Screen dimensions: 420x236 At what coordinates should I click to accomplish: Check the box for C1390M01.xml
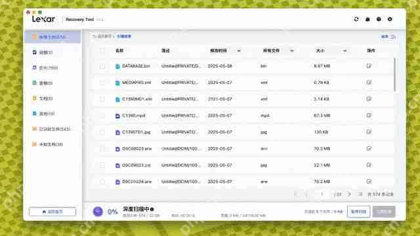coord(102,99)
